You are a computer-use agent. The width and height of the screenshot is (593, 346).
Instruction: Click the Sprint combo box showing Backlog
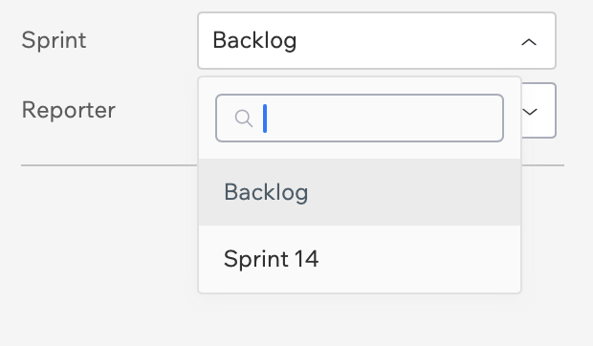pos(377,41)
